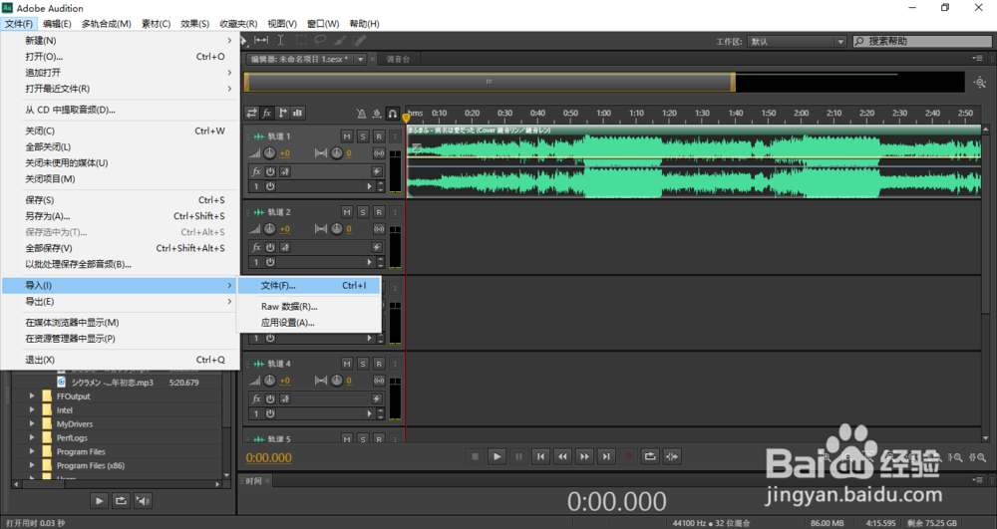Mute Track 2 with the M button

tap(347, 211)
